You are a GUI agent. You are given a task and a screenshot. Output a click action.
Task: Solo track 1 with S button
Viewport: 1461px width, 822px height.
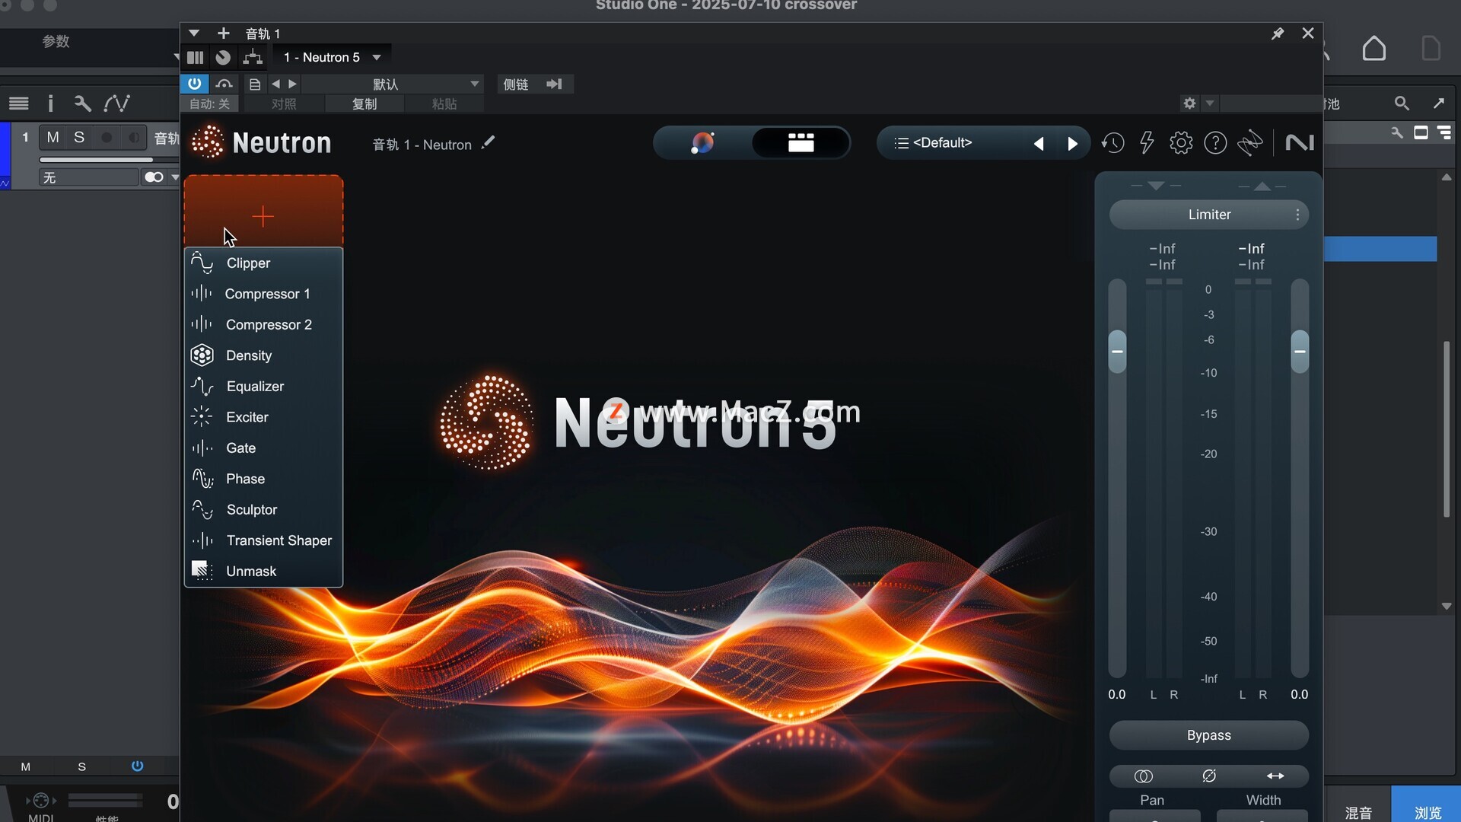coord(79,137)
